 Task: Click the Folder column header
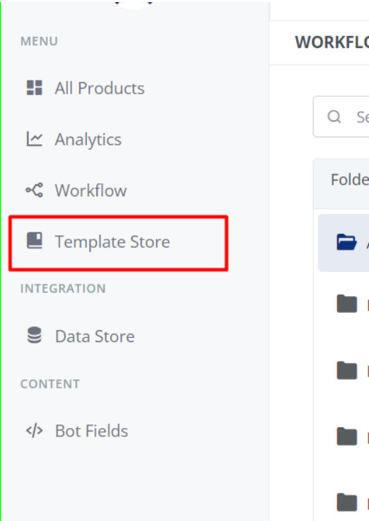pos(350,180)
